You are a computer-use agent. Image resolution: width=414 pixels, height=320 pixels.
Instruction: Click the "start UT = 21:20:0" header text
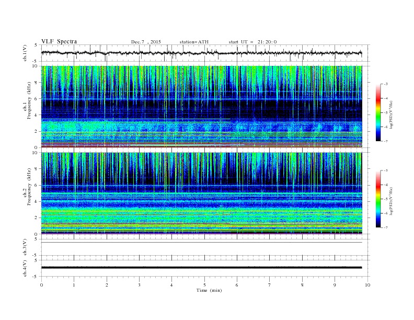tap(252, 42)
